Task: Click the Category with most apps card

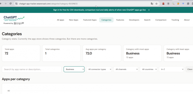Action: click(142, 53)
